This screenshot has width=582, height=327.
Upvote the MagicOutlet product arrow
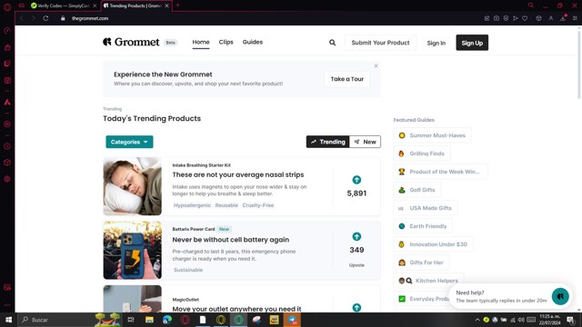pyautogui.click(x=356, y=307)
